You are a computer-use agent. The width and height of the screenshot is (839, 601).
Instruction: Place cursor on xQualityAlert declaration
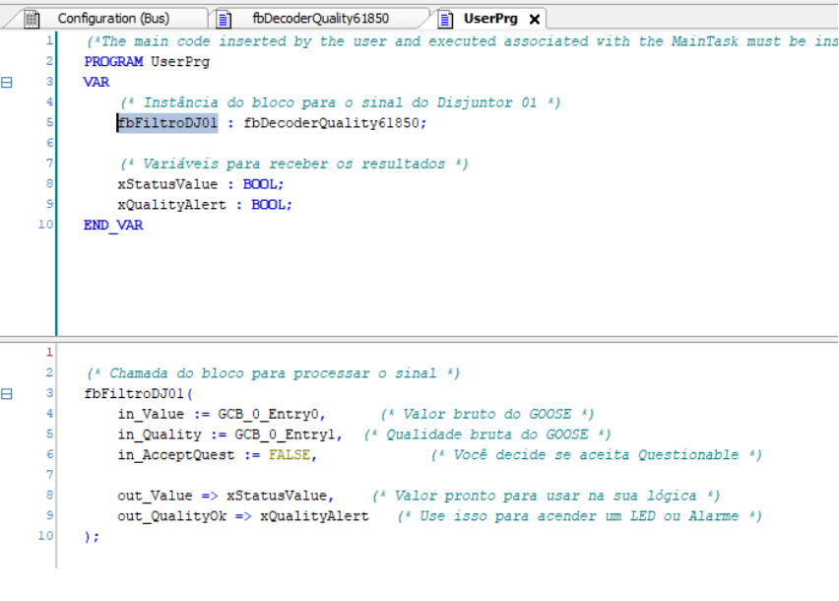tap(171, 205)
